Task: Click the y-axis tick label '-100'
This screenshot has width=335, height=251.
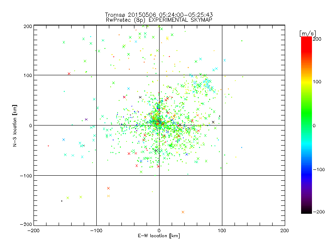Action: pyautogui.click(x=26, y=176)
